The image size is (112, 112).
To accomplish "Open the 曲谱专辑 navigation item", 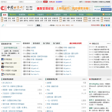I will (x=31, y=15).
